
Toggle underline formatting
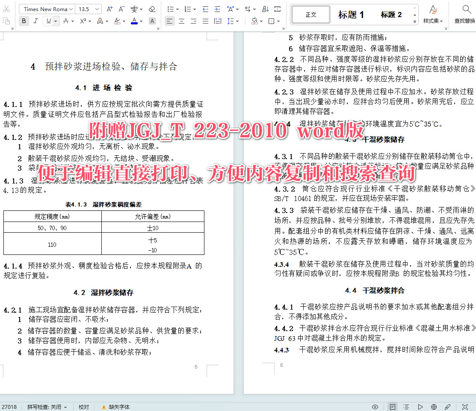tap(48, 21)
